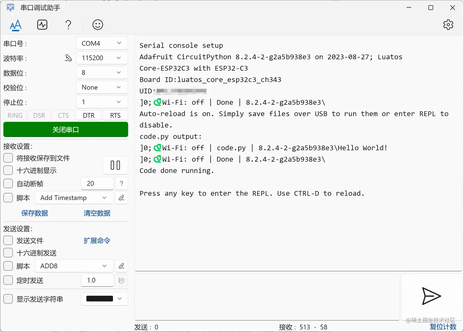Maximize the 串口调试助手 window
Viewport: 464px width, 332px height.
pos(431,7)
